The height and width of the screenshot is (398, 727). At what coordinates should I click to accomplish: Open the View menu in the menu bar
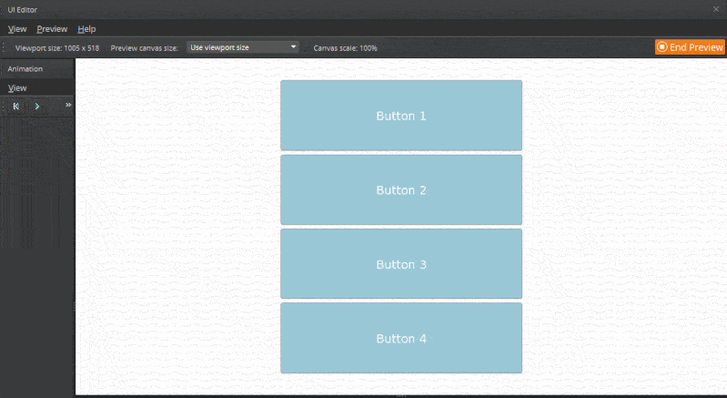pos(16,29)
